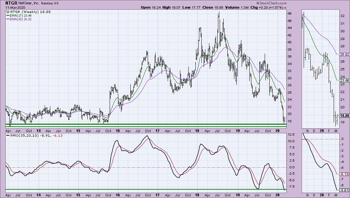Click the PMO(35,20,10) indicator legend

[34, 135]
